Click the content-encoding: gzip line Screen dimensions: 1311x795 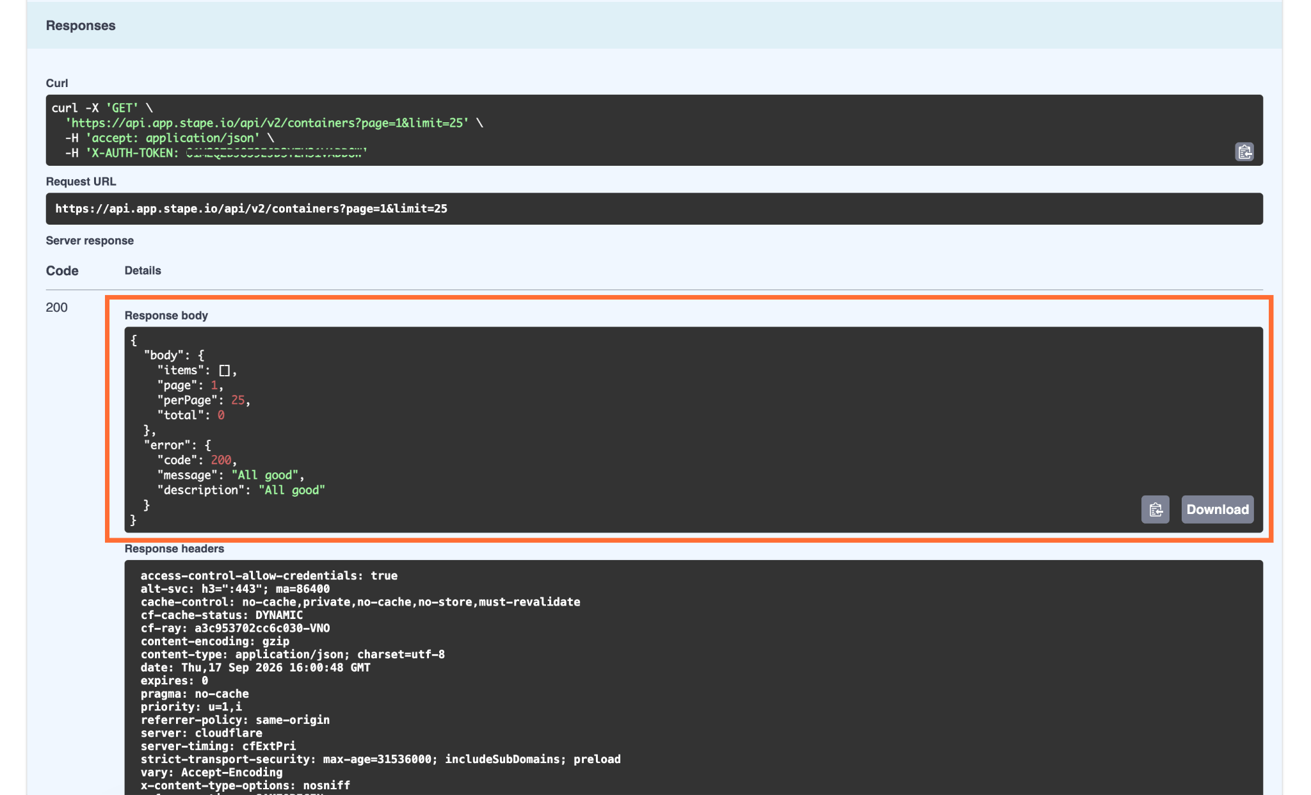coord(215,641)
